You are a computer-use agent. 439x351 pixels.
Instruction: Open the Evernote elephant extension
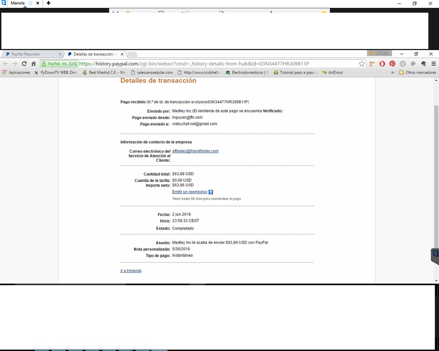(x=423, y=64)
